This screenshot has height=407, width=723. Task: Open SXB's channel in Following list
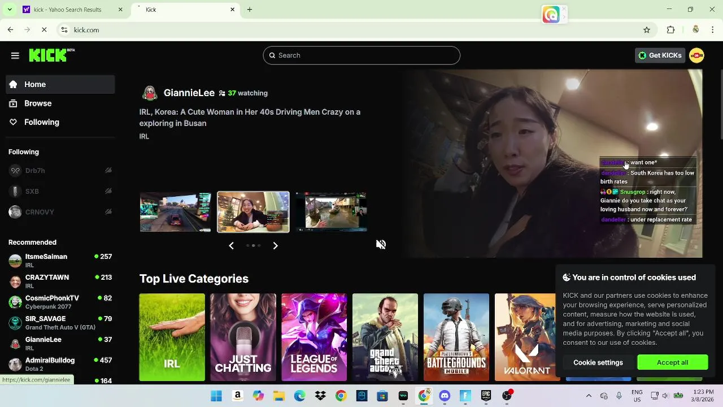(x=60, y=191)
